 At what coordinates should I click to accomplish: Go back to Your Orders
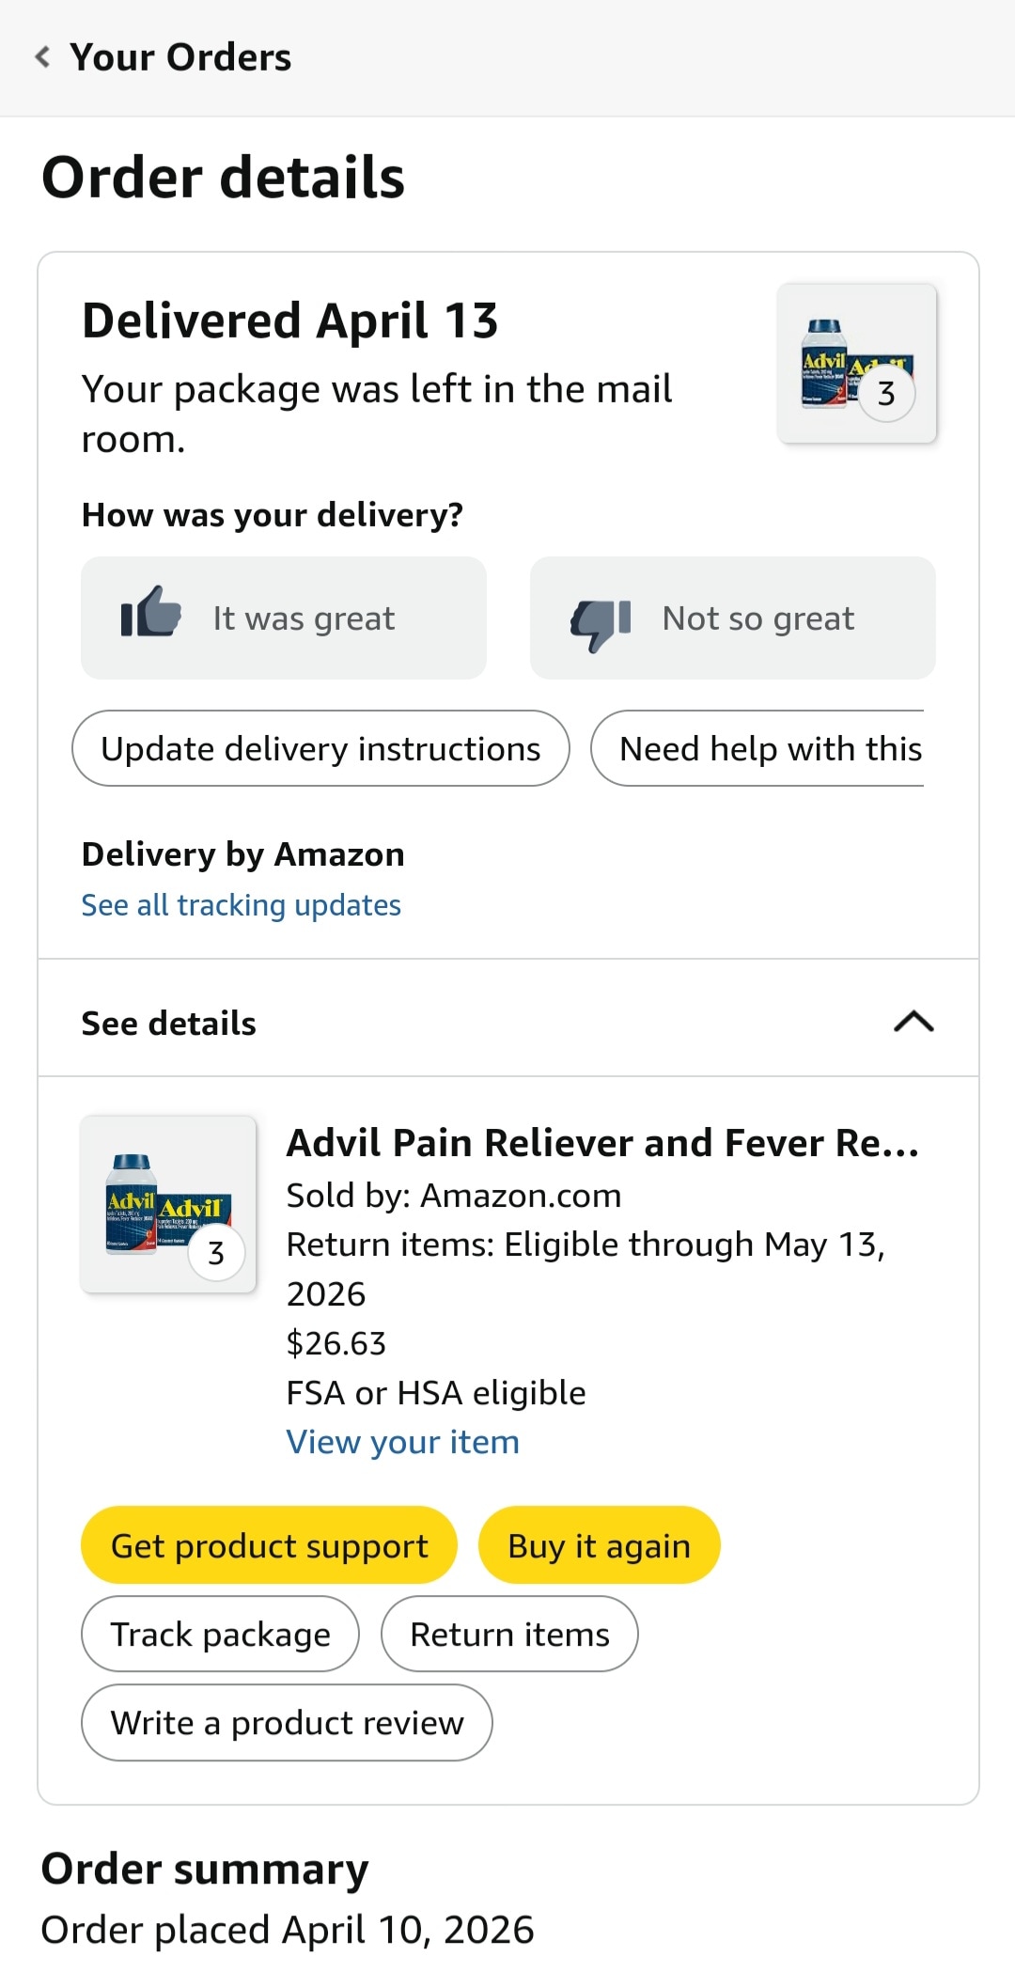click(x=180, y=57)
